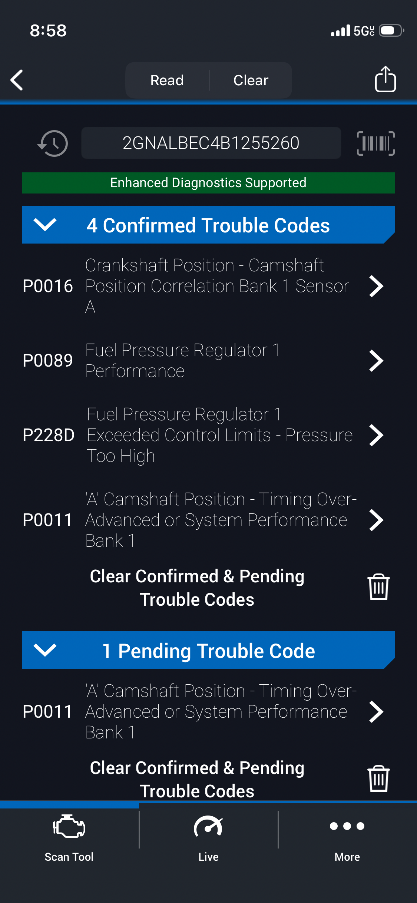Viewport: 417px width, 903px height.
Task: Tap the VIN number input field
Action: (211, 143)
